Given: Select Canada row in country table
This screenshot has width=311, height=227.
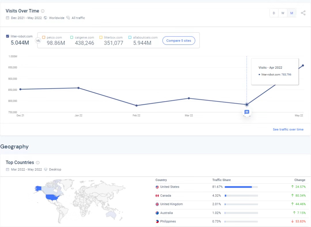Looking at the screenshot, I should (166, 196).
